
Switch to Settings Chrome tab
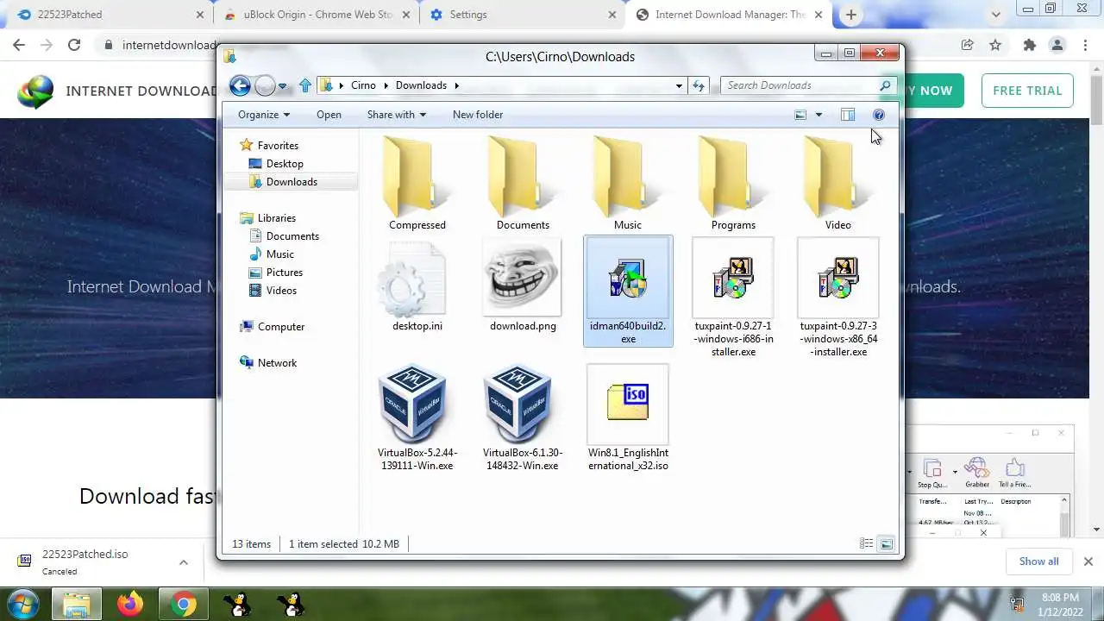tap(524, 15)
